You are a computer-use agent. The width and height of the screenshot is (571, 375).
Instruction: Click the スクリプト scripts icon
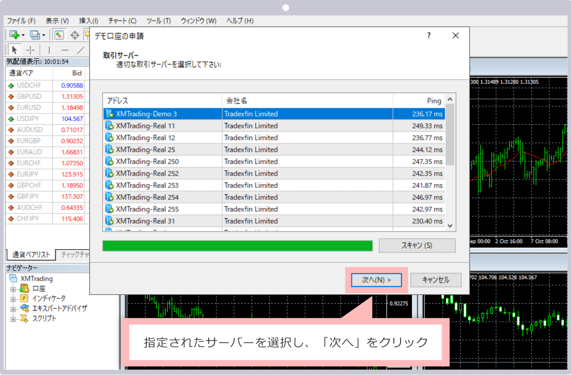24,318
